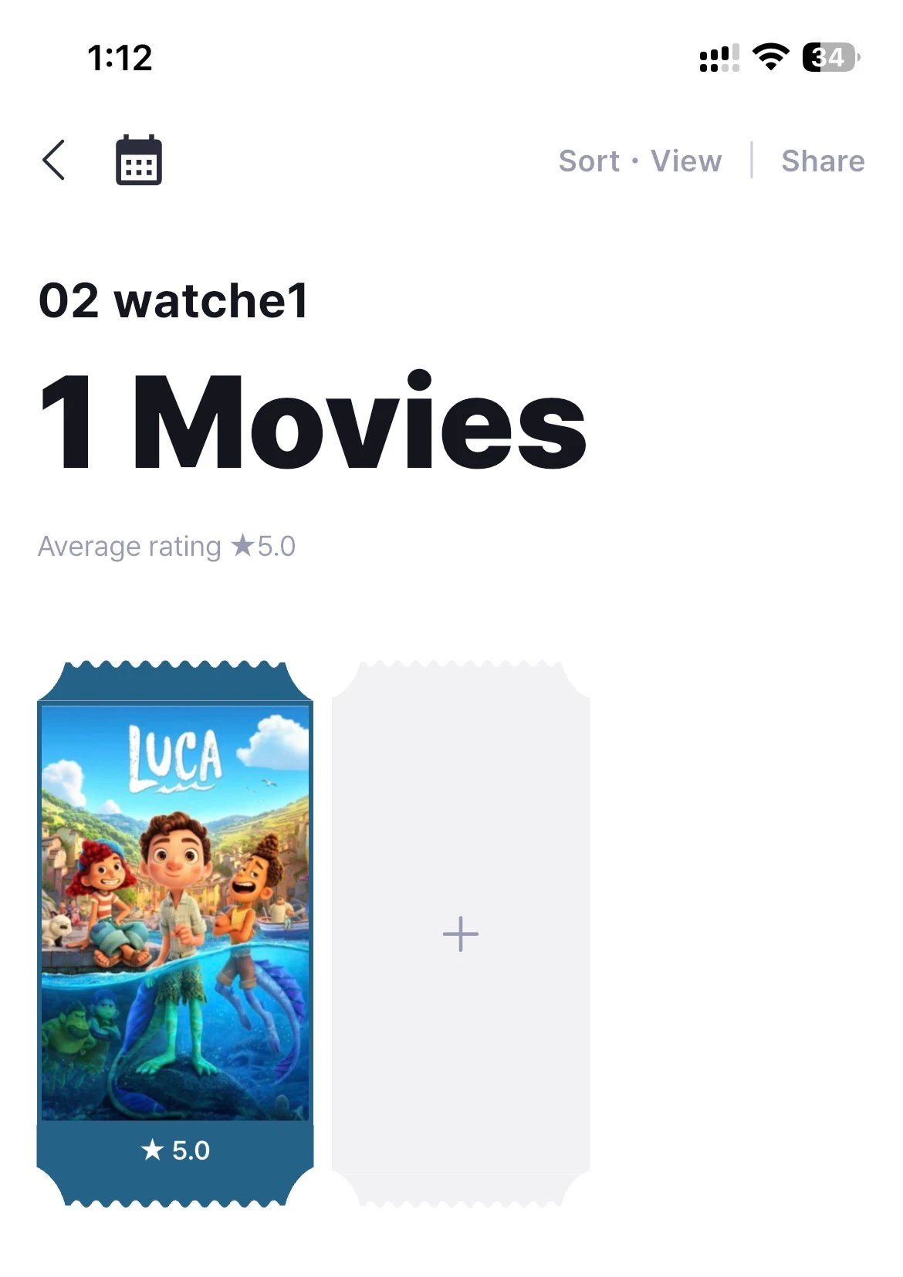
Task: Tap the star icon on Luca ticket
Action: point(152,1150)
